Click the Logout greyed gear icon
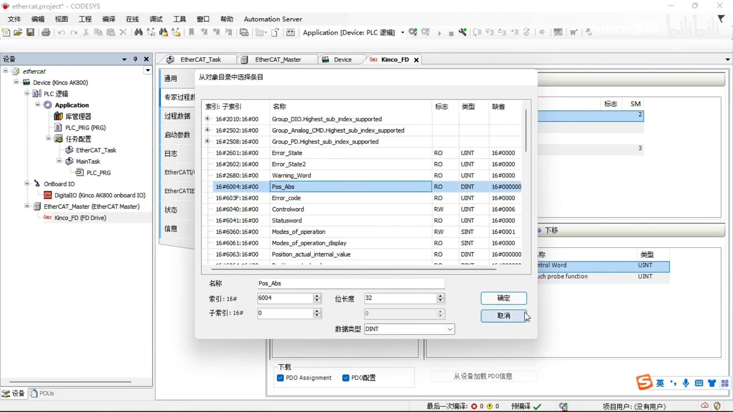The image size is (733, 412). pos(426,32)
